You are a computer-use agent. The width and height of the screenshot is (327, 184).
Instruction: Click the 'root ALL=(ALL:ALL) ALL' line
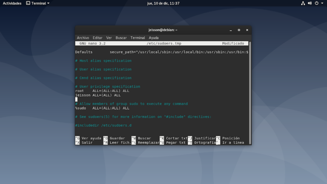point(102,91)
